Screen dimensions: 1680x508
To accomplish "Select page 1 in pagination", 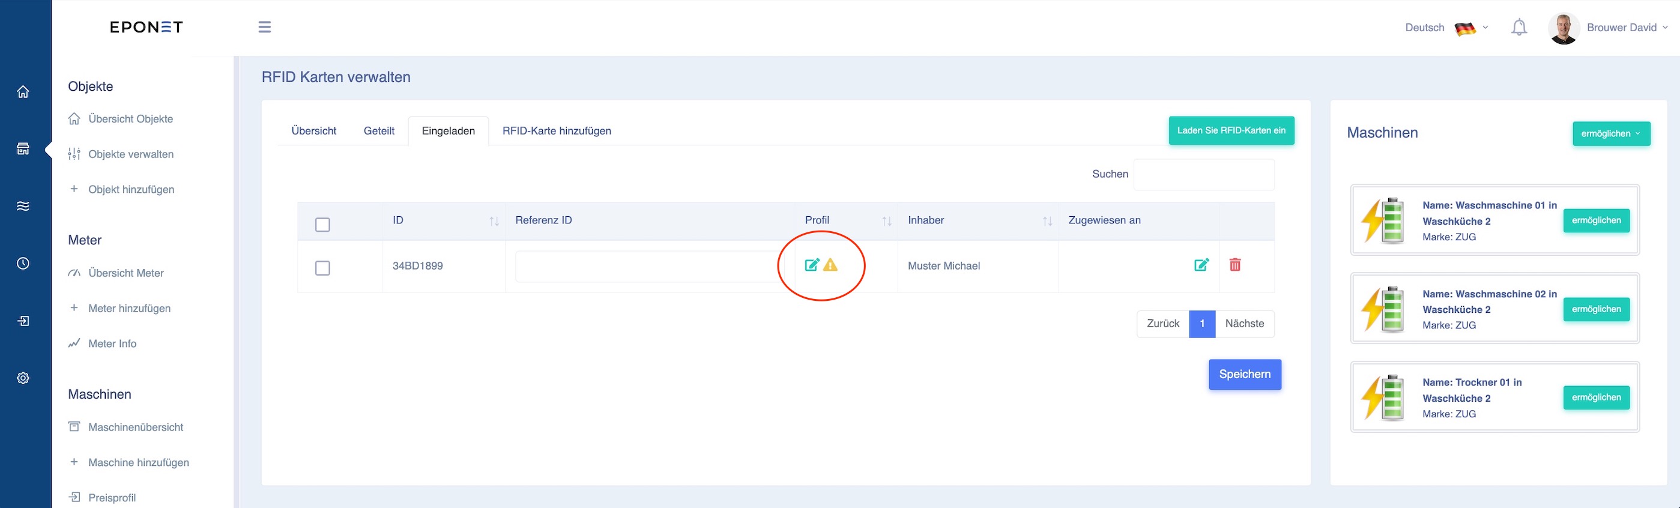I will click(x=1202, y=324).
